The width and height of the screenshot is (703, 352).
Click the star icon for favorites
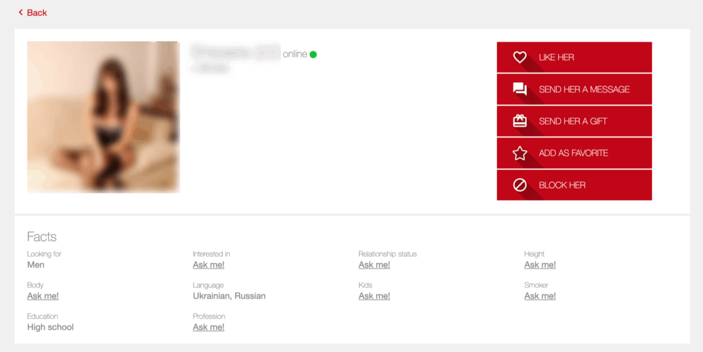[x=520, y=153]
